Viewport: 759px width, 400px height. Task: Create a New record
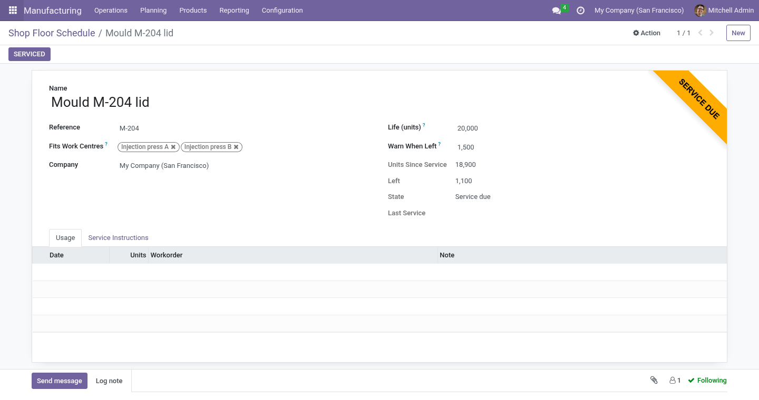[x=738, y=33]
